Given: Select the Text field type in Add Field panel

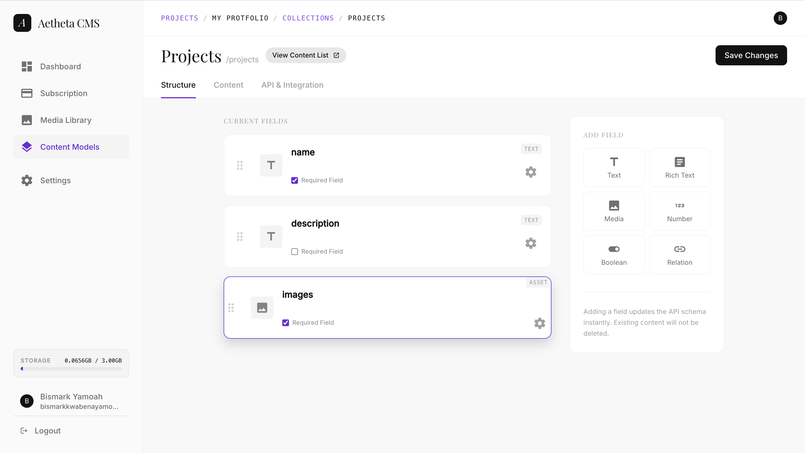Looking at the screenshot, I should [x=614, y=167].
